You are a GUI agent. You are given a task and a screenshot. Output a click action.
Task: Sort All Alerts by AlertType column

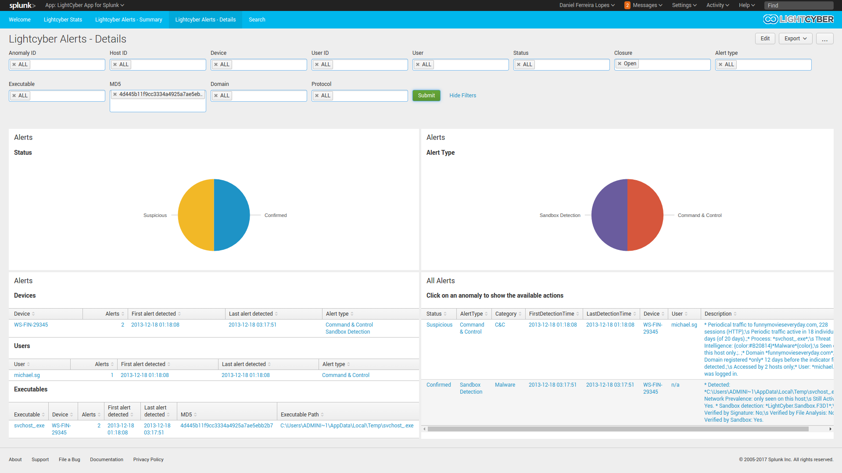(x=474, y=314)
